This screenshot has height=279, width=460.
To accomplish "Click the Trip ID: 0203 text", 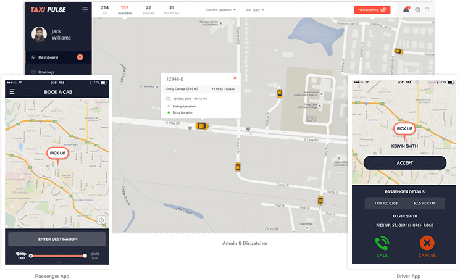I will tap(386, 203).
